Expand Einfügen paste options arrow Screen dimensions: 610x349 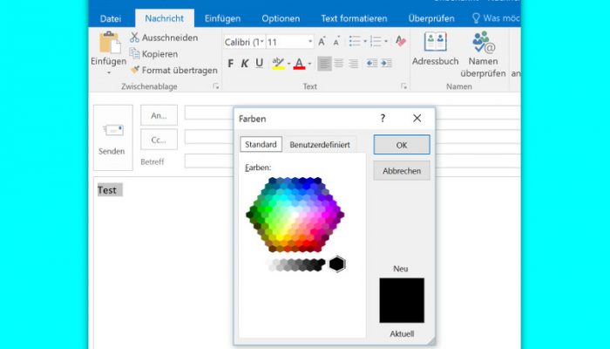point(109,72)
